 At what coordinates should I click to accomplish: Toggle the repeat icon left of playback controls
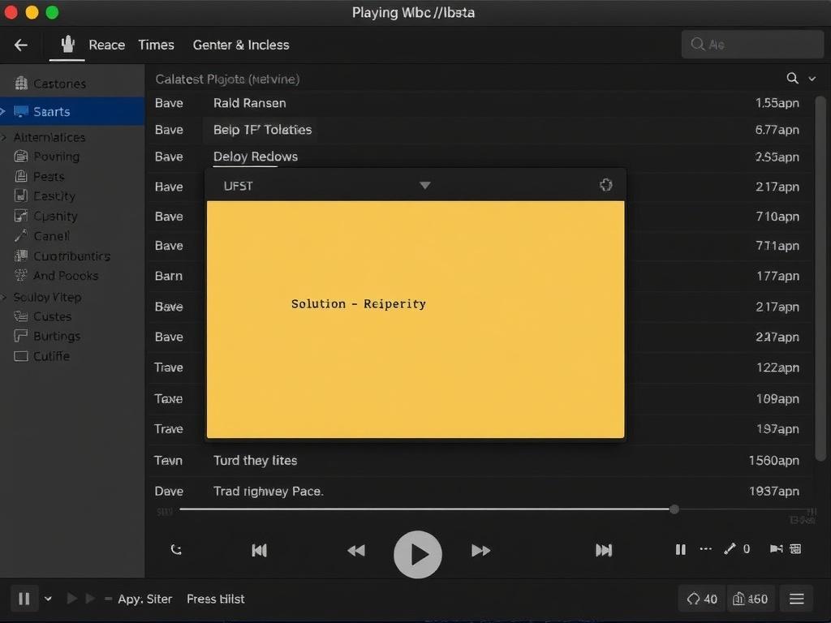point(176,550)
